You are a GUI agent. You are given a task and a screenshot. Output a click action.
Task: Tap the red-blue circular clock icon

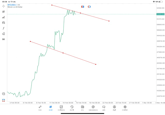click(x=89, y=7)
